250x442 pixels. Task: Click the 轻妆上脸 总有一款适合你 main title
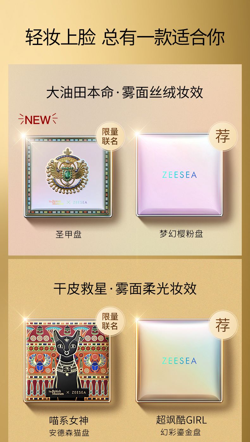coord(125,37)
